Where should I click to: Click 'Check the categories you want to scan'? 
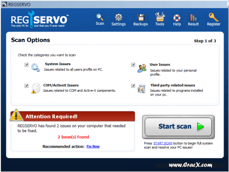point(47,55)
